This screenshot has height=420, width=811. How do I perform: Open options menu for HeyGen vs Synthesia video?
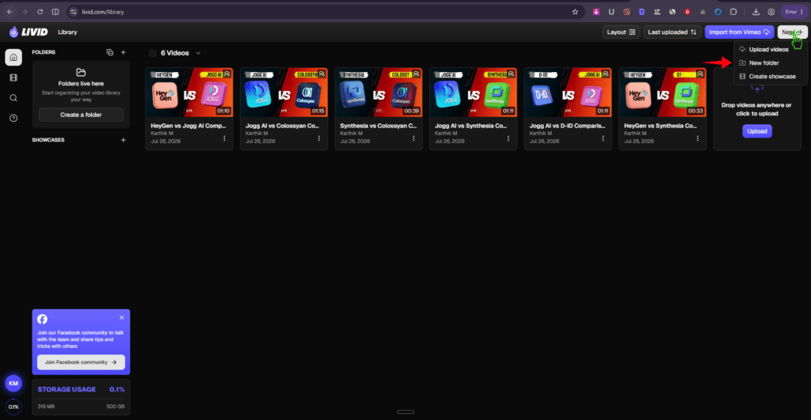pyautogui.click(x=698, y=138)
